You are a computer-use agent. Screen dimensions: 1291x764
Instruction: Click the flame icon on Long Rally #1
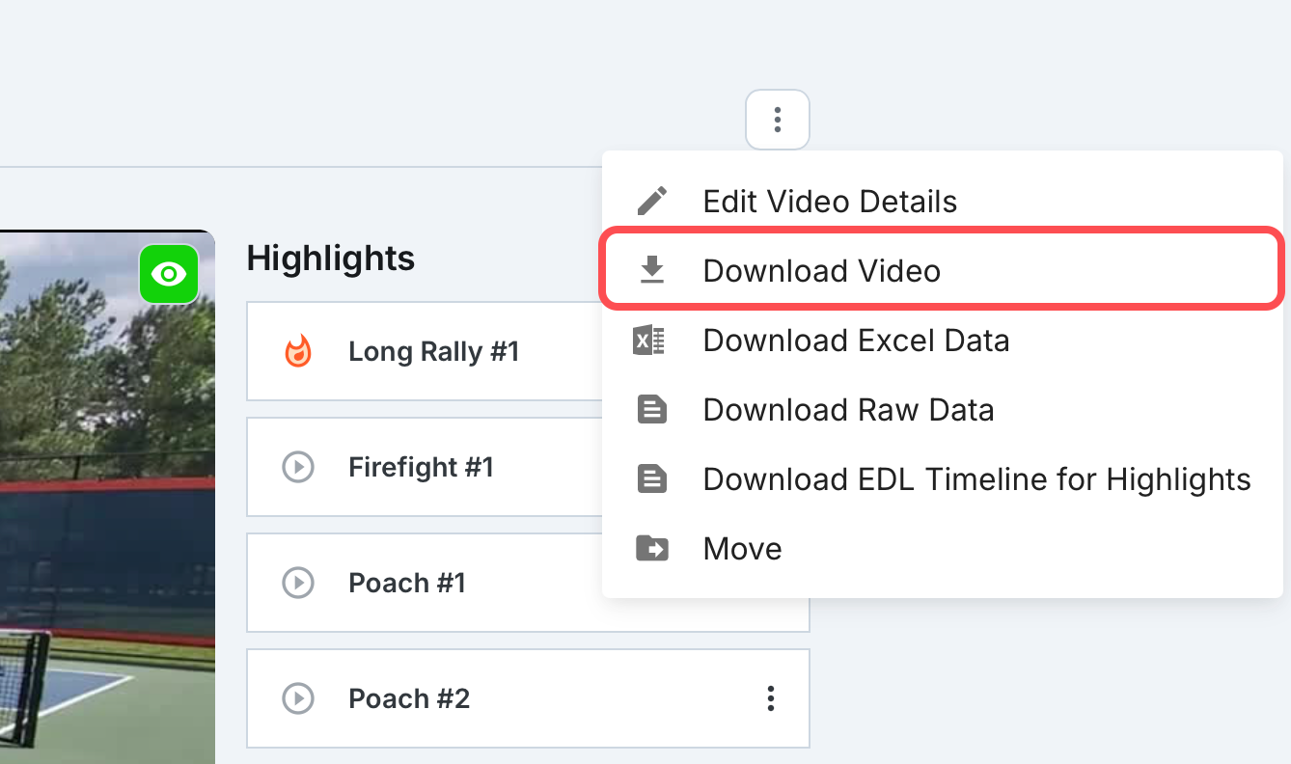pyautogui.click(x=298, y=351)
